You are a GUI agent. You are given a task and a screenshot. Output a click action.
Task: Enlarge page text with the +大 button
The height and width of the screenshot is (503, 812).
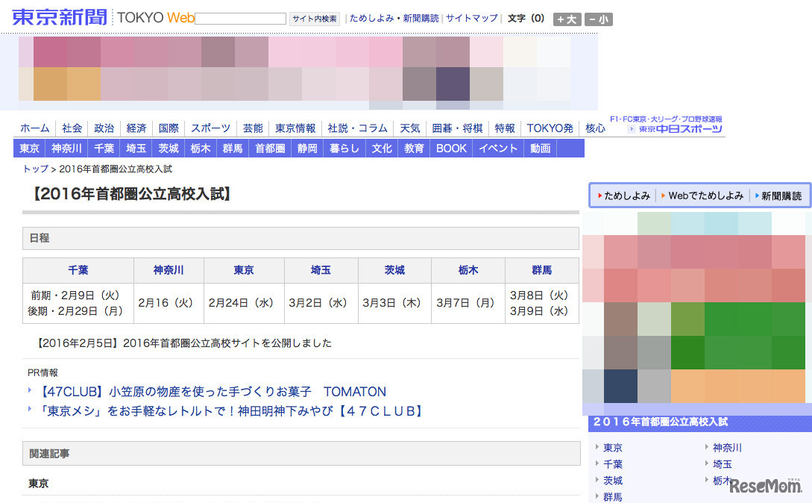(x=567, y=19)
